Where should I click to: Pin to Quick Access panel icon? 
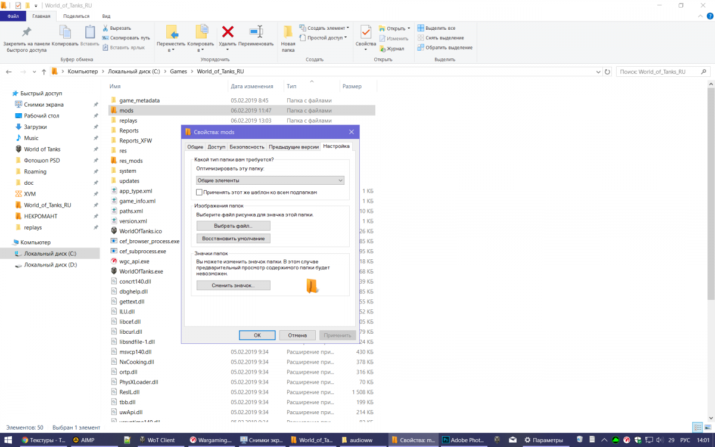pyautogui.click(x=26, y=32)
